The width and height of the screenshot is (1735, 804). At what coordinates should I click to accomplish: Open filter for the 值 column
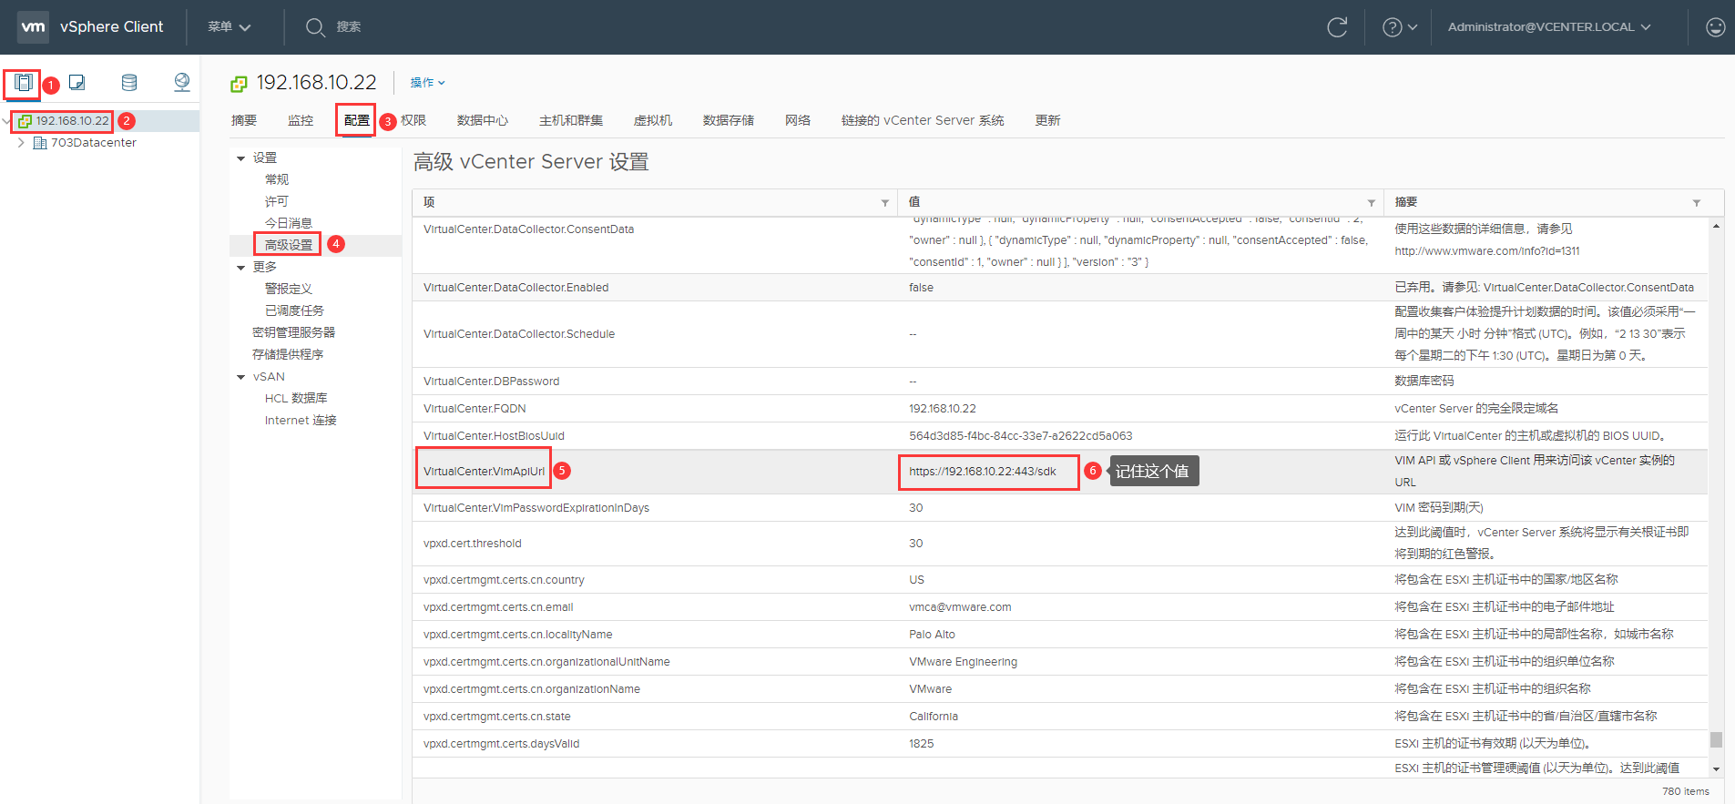tap(1371, 203)
